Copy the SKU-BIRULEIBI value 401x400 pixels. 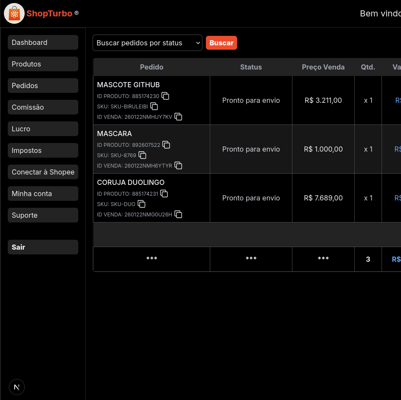154,106
